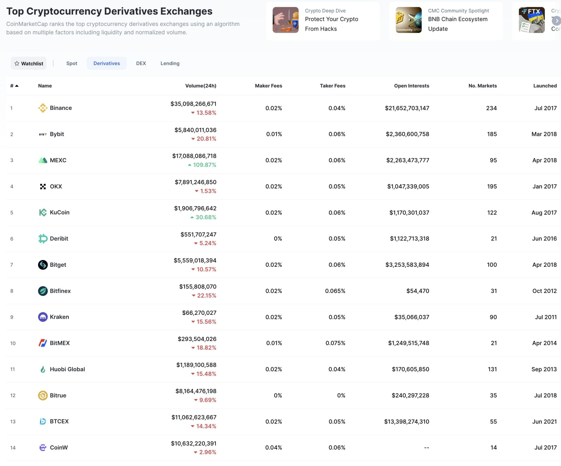Viewport: 561px width, 466px height.
Task: Open the Protect Your Crypto From Hacks article
Action: [x=332, y=24]
